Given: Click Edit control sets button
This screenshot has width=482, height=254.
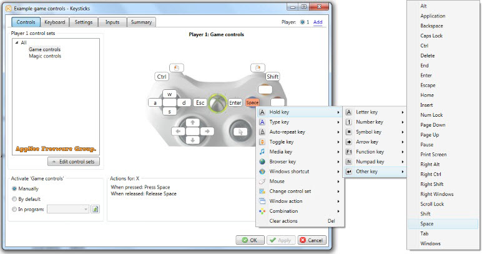Looking at the screenshot, I should (74, 162).
